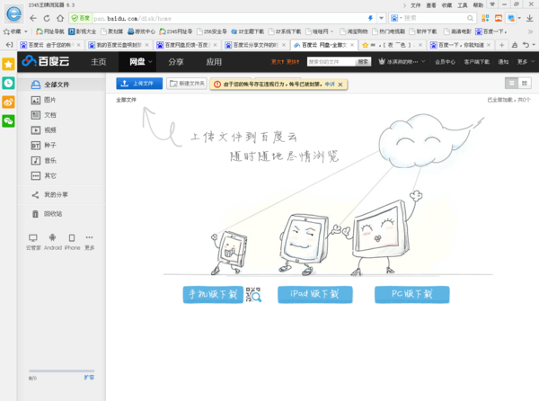Click PC版下载 button
539x401 pixels.
(x=411, y=294)
